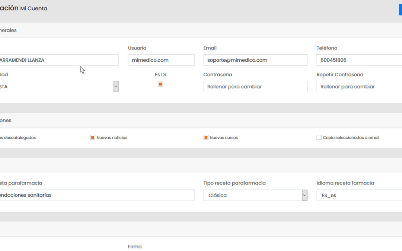Click the Usuario label
This screenshot has height=251, width=402.
point(137,48)
